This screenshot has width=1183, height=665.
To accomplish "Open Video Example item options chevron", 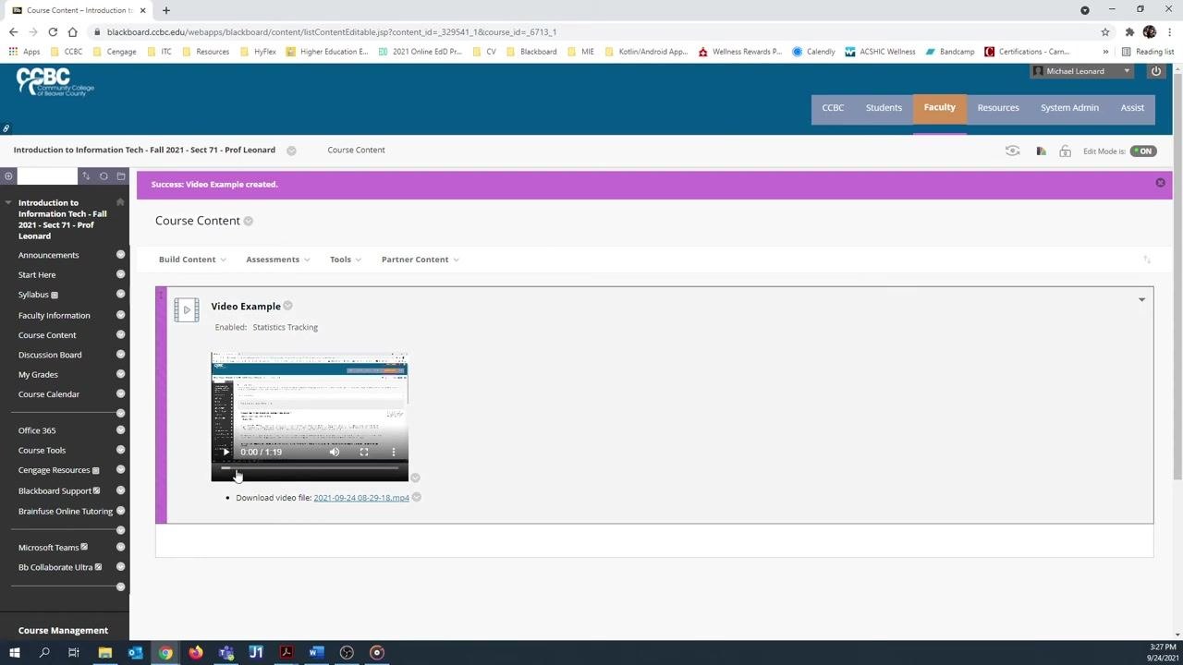I will [x=287, y=306].
